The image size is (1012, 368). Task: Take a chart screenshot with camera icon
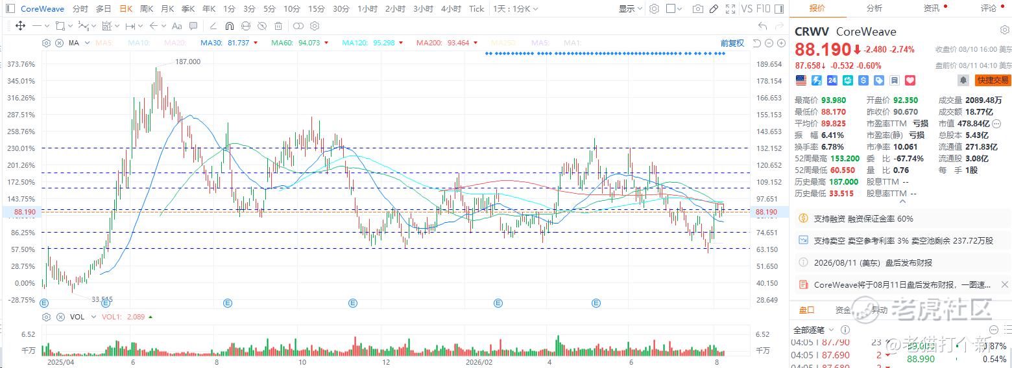(x=697, y=8)
